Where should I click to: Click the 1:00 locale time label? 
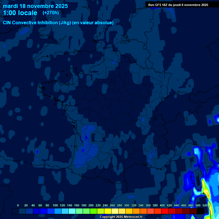[20, 13]
